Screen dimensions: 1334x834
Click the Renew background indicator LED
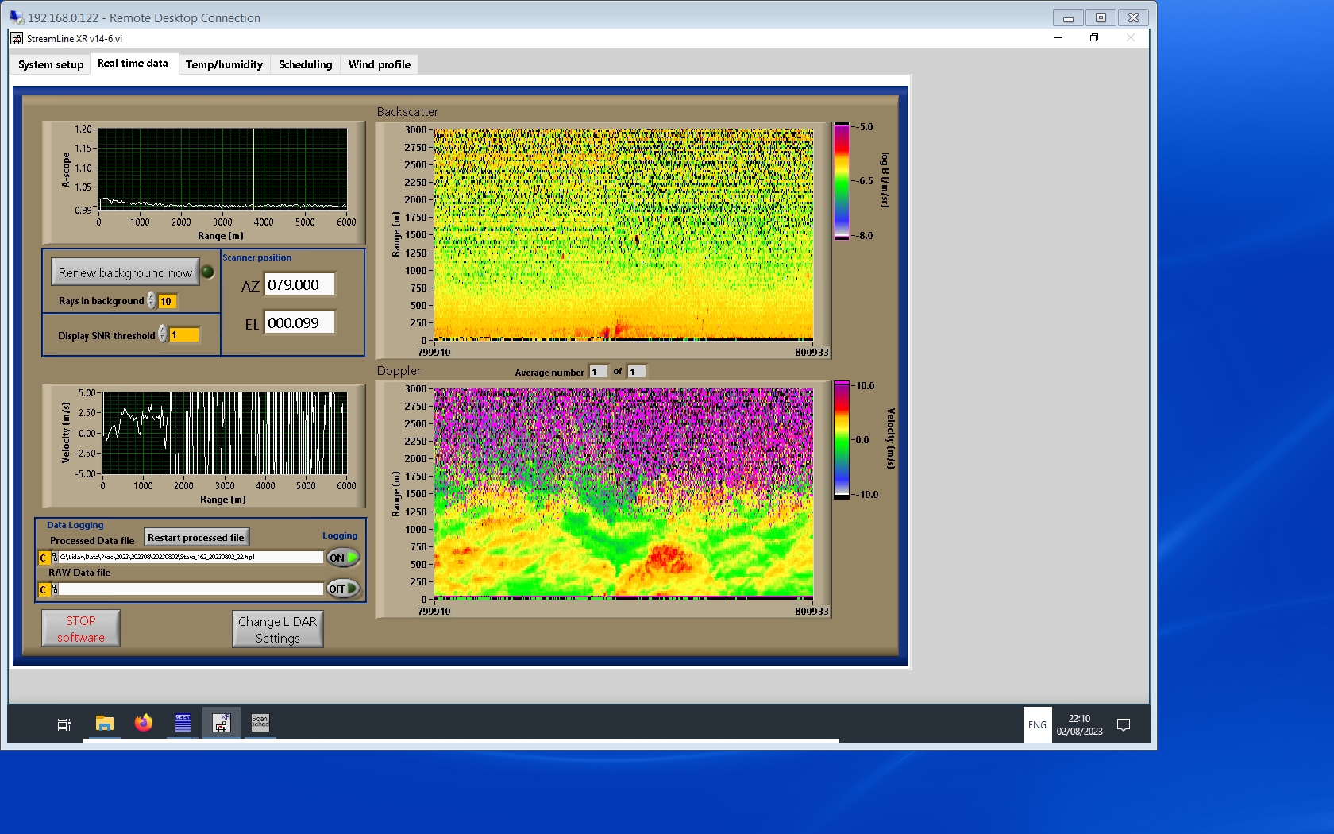(x=208, y=272)
